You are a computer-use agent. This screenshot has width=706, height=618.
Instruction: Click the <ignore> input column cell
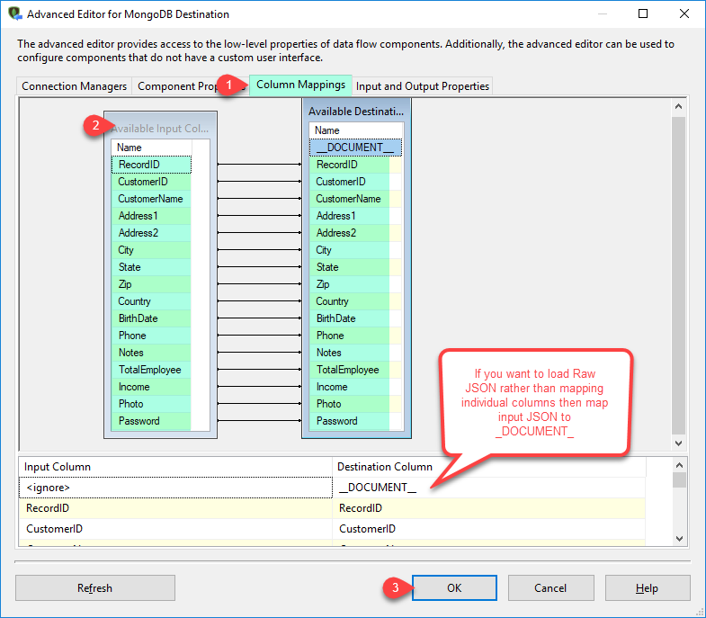click(175, 488)
